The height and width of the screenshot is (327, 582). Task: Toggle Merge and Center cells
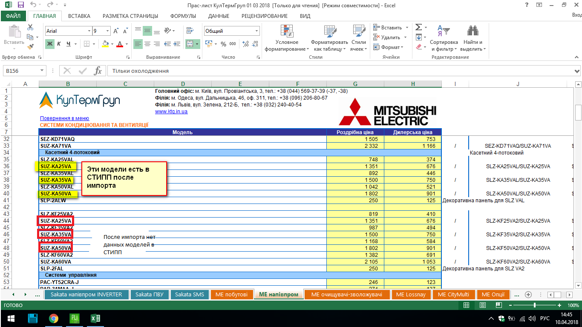pyautogui.click(x=190, y=44)
